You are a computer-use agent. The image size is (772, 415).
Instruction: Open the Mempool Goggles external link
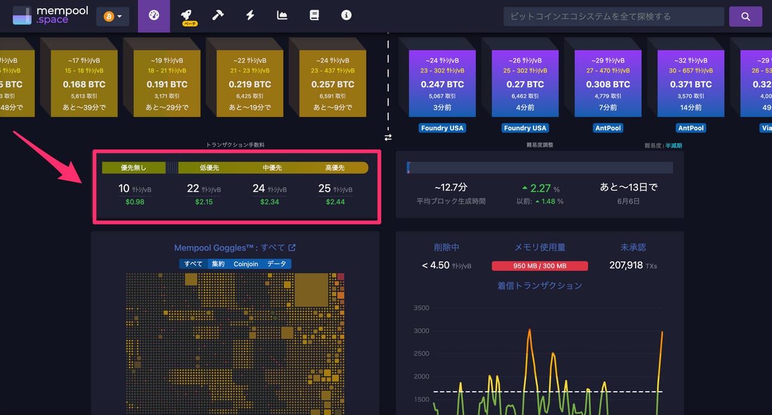pos(292,248)
